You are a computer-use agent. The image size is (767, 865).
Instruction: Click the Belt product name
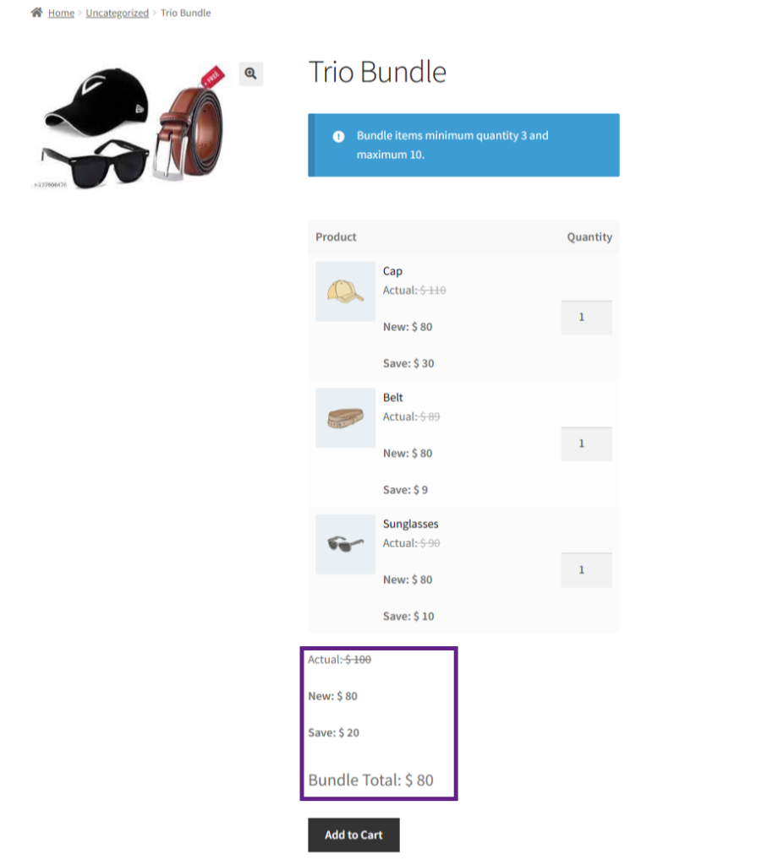click(x=392, y=397)
